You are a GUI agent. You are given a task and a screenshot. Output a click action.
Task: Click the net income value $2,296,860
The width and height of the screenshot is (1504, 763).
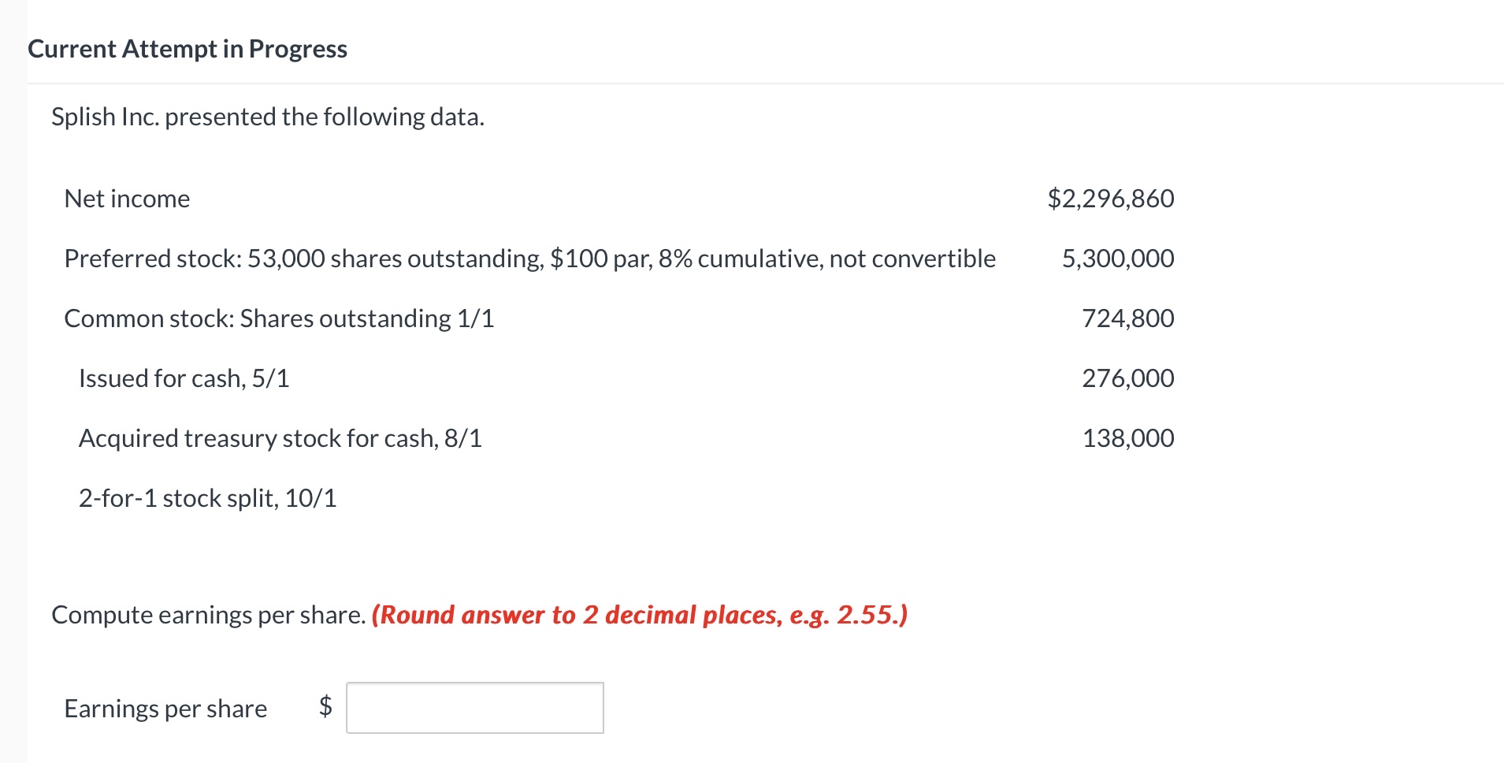[x=1111, y=199]
